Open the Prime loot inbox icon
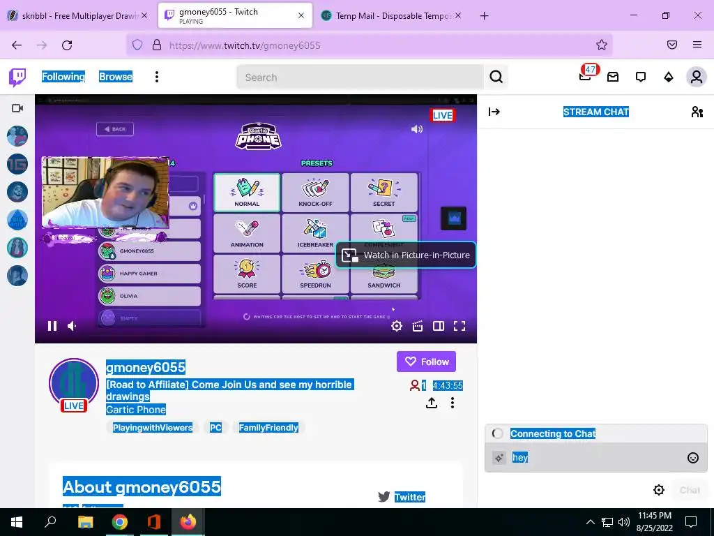 (613, 77)
